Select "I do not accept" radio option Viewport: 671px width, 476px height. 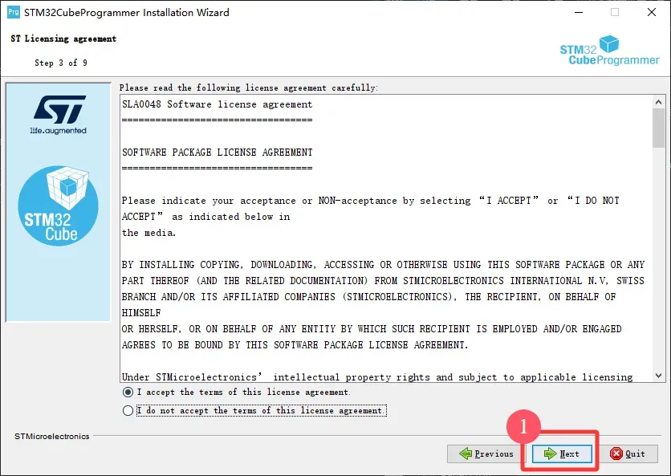coord(128,411)
